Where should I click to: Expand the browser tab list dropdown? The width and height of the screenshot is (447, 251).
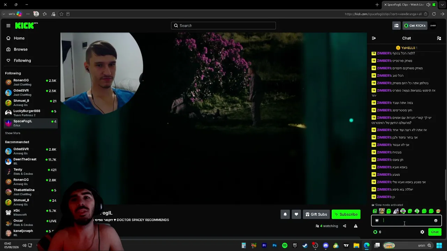pyautogui.click(x=442, y=5)
